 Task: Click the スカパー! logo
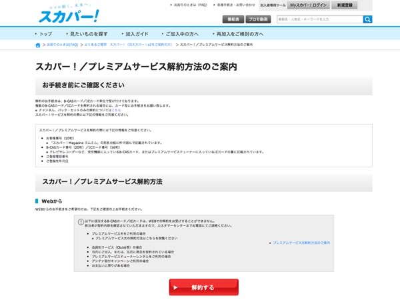point(69,15)
